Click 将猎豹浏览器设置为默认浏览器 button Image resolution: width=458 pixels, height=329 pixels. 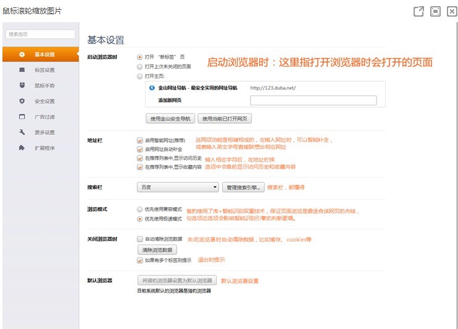click(x=177, y=280)
